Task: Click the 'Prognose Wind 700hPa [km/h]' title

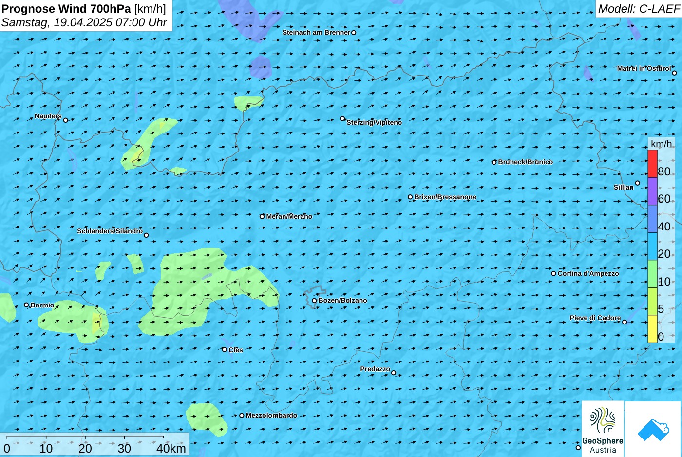Action: (x=84, y=9)
